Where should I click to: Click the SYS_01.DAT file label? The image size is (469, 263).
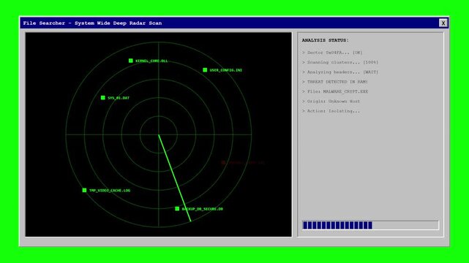(119, 98)
